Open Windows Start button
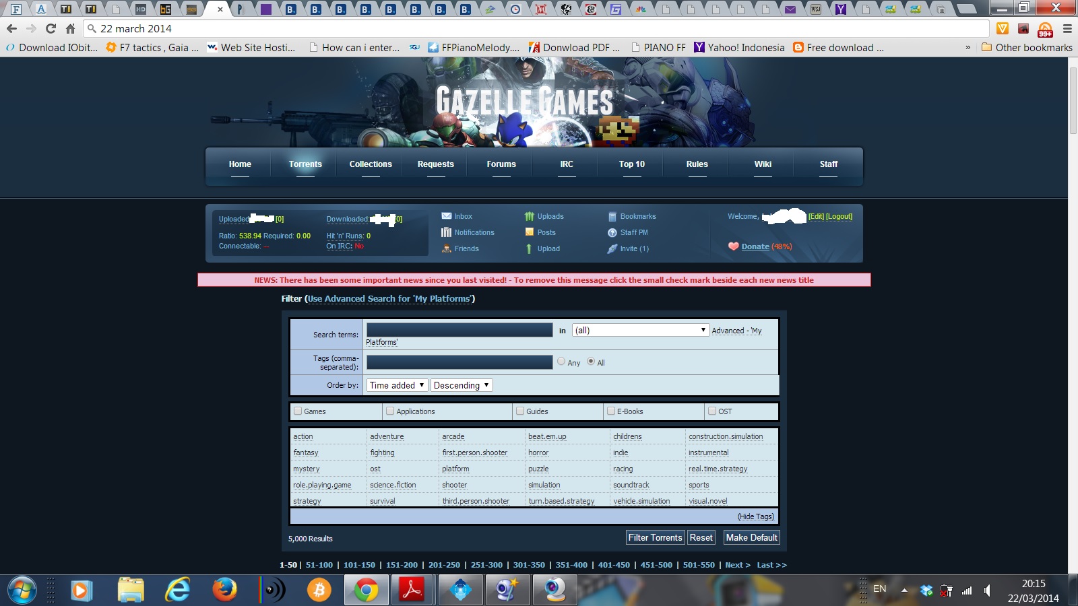Screen dimensions: 1078x606 (22, 591)
